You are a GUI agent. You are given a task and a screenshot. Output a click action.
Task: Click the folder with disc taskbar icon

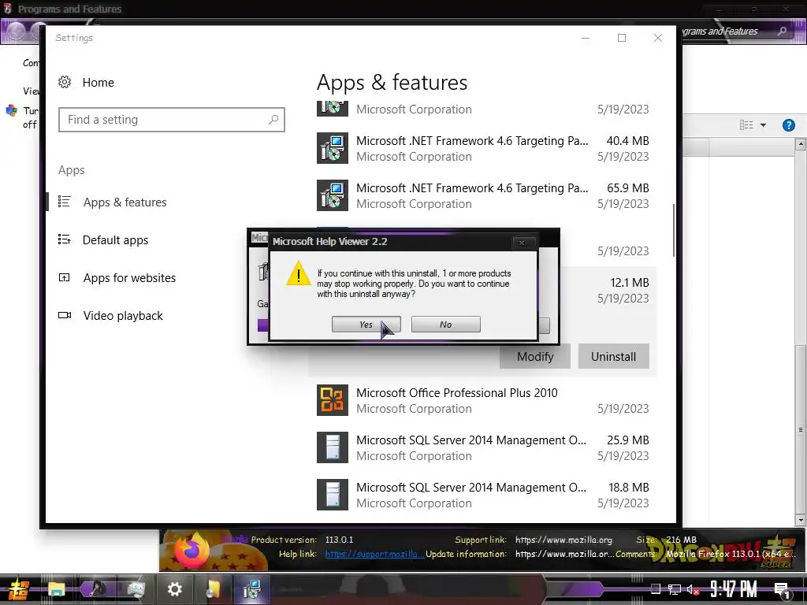point(213,589)
